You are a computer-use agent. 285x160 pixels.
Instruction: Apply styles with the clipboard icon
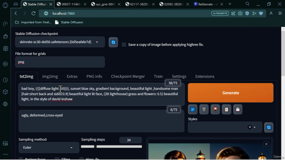[x=227, y=109]
